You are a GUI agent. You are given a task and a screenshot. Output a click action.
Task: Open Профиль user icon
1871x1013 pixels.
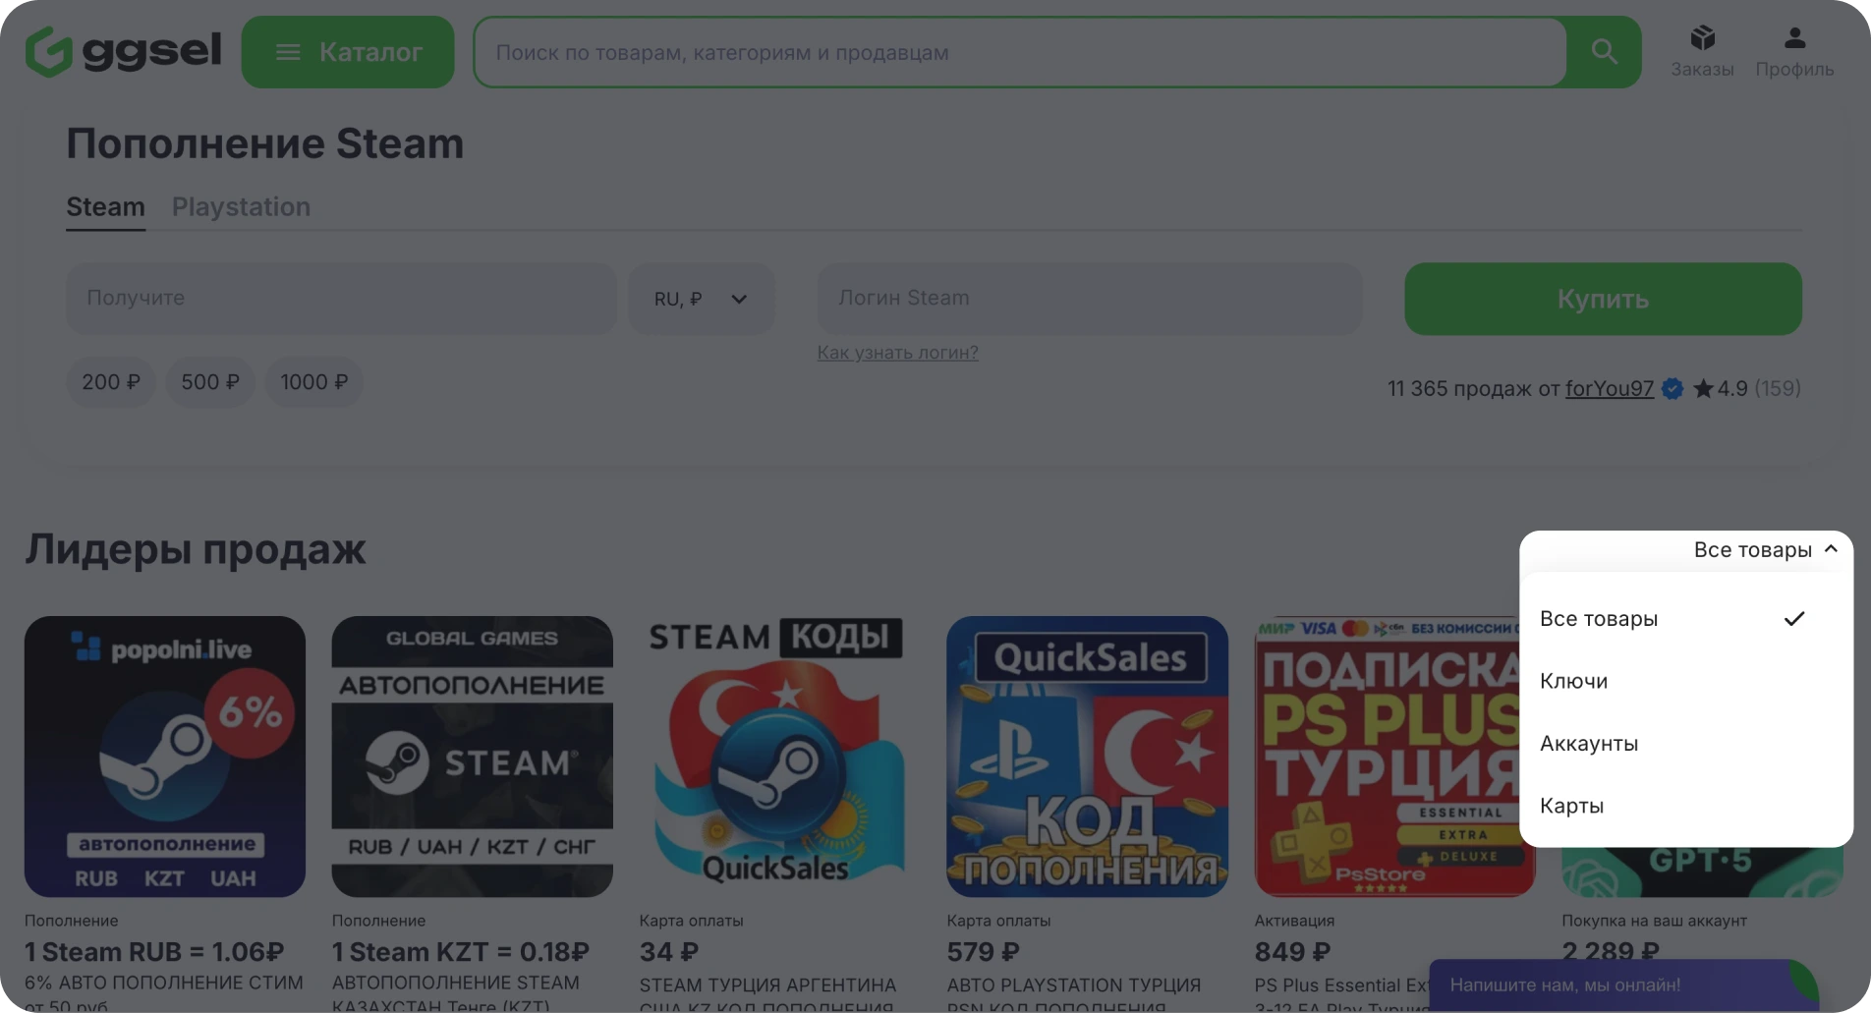click(x=1794, y=51)
